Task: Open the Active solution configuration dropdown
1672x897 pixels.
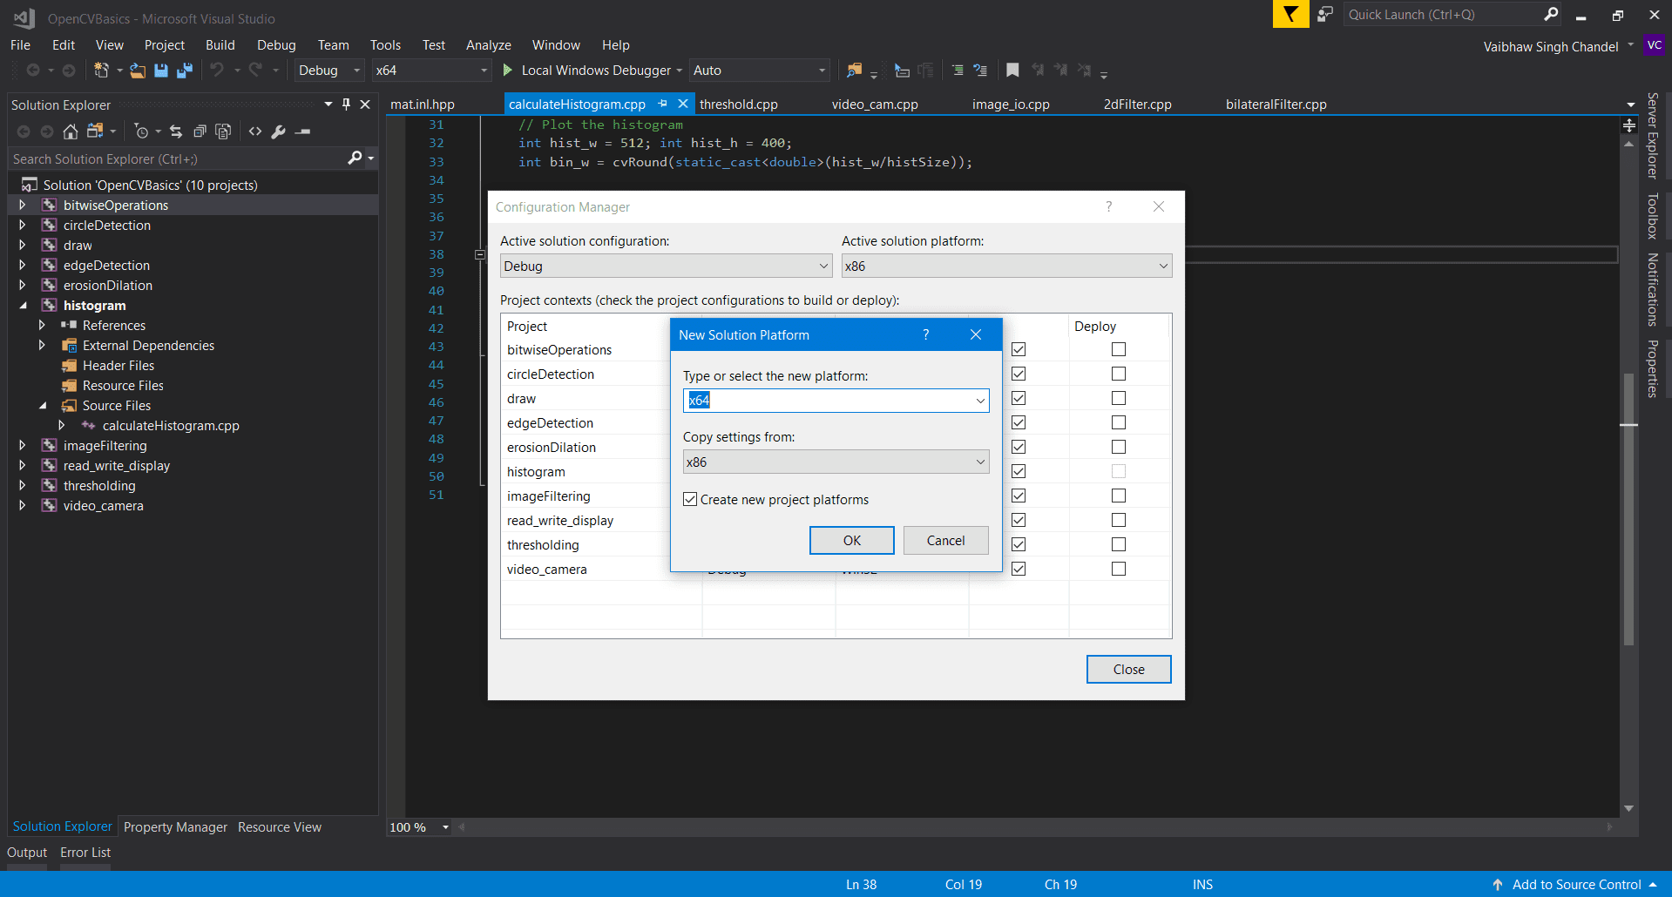Action: pyautogui.click(x=823, y=266)
